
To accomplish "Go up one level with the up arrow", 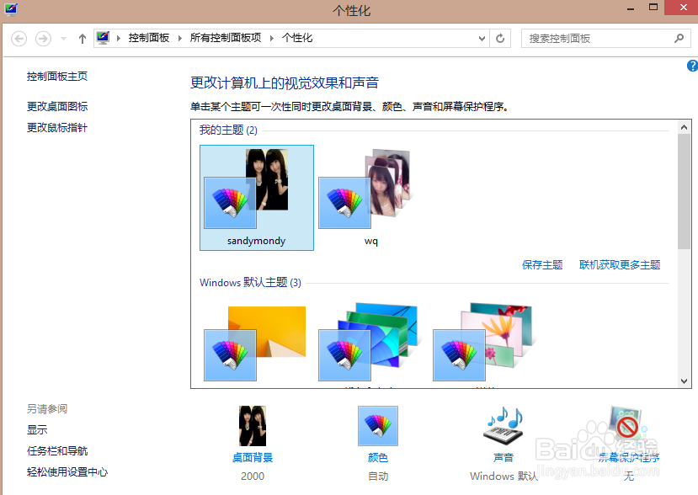I will 82,39.
